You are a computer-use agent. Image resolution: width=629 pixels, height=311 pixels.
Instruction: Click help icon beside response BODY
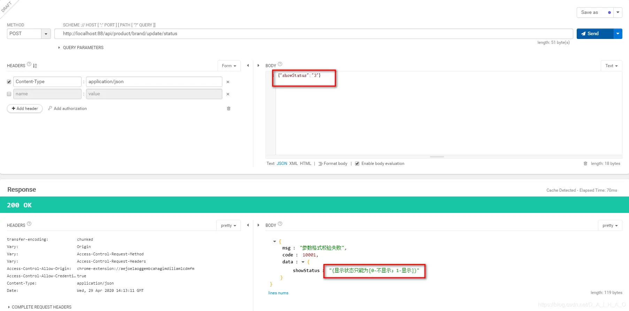tap(280, 224)
